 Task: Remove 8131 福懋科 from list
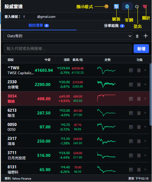pyautogui.click(x=145, y=170)
